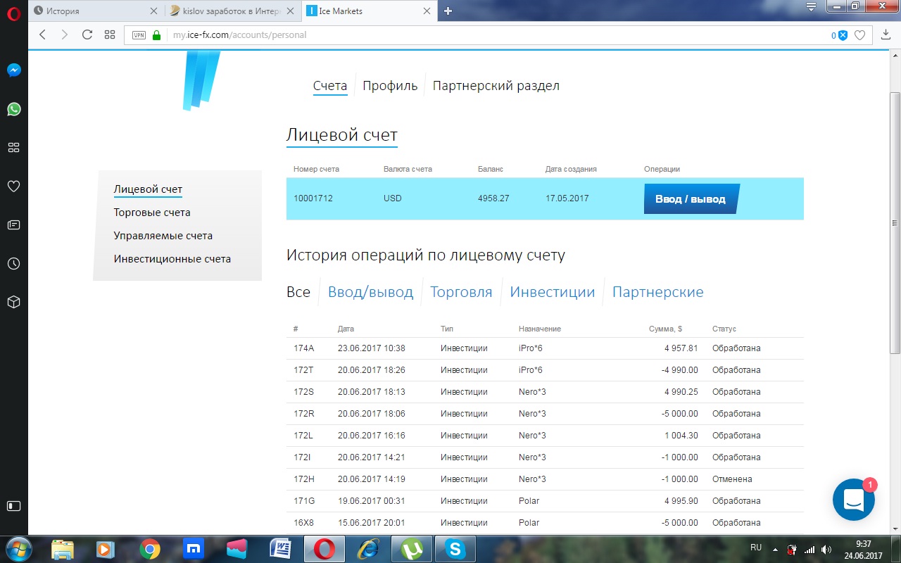Filter history by Торговля

pos(461,292)
